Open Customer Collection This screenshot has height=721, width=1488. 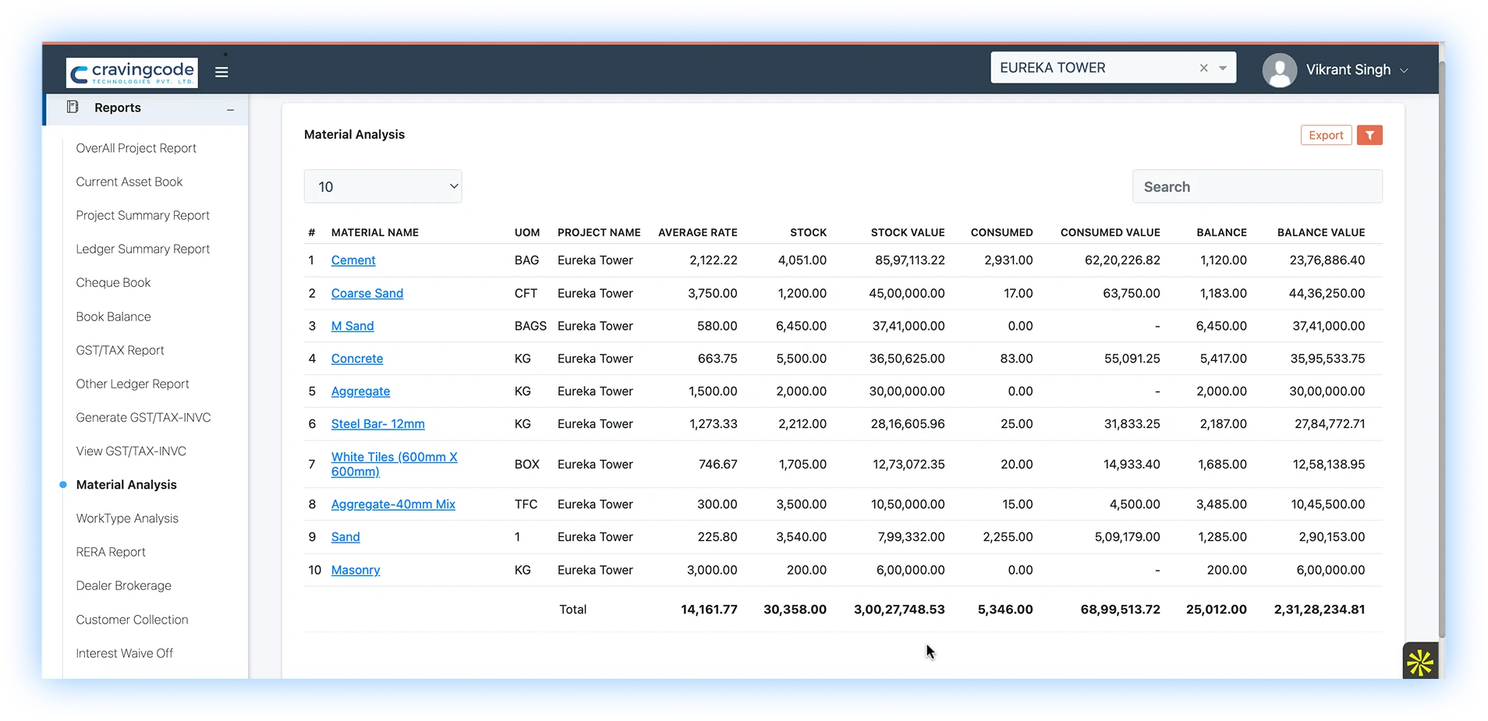click(132, 620)
